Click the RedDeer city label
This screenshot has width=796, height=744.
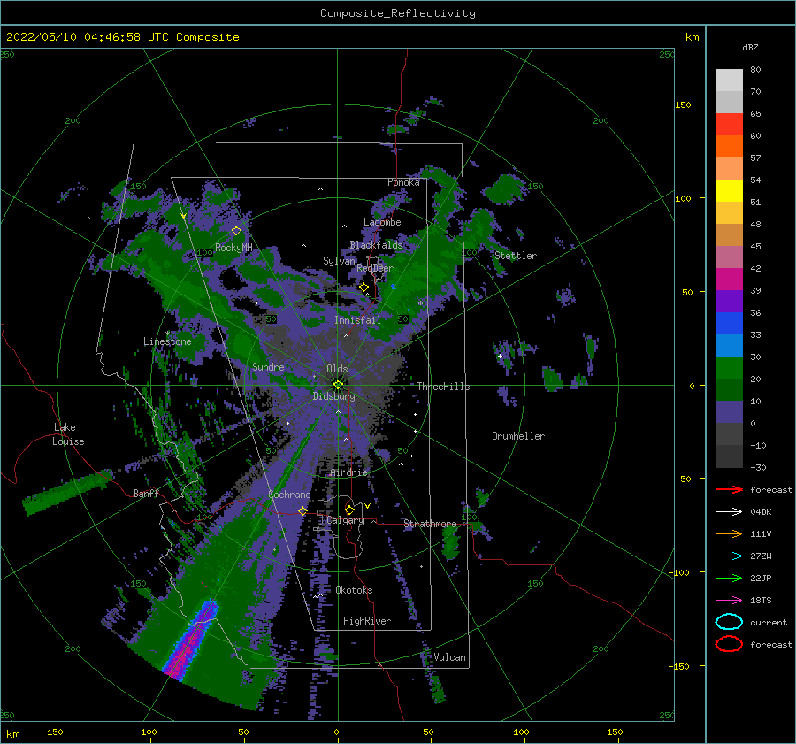click(375, 268)
